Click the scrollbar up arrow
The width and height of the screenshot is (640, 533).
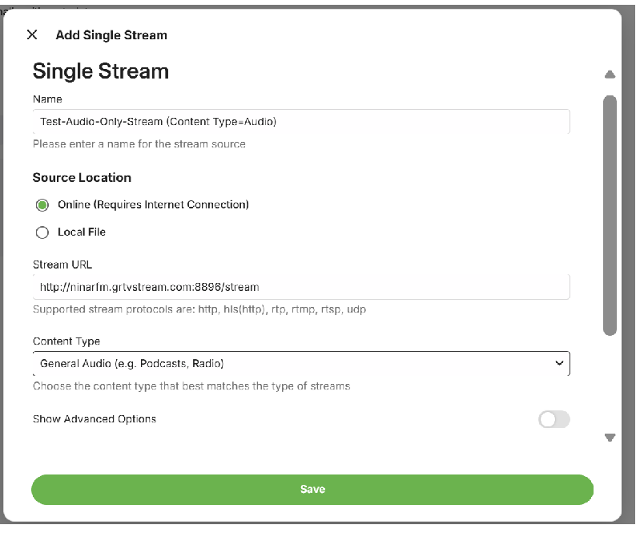pos(610,75)
